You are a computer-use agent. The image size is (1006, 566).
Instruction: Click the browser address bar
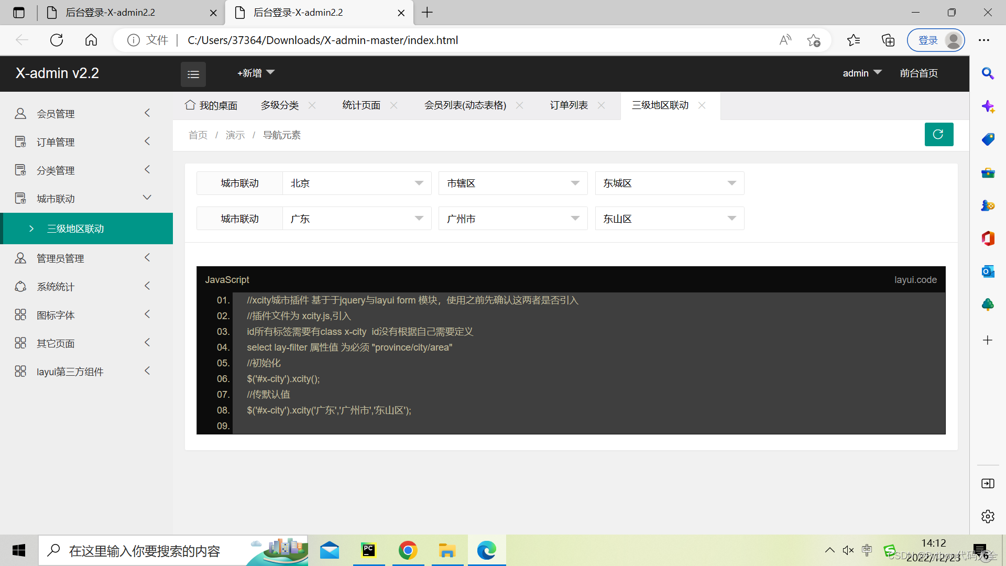pos(472,40)
